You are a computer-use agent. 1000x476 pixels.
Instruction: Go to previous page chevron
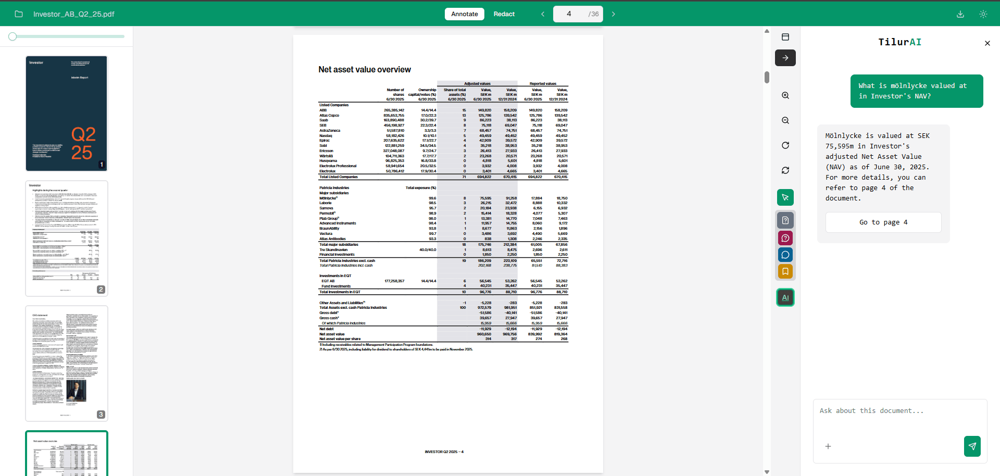(543, 14)
